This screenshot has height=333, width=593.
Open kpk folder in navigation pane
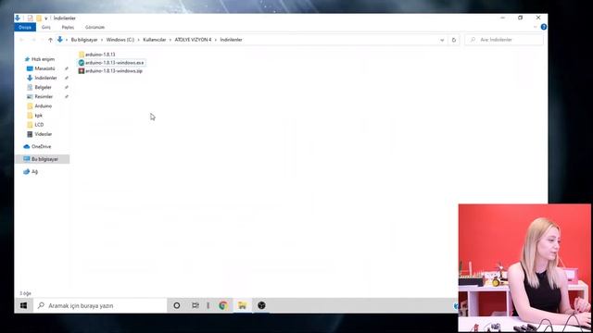click(x=35, y=116)
